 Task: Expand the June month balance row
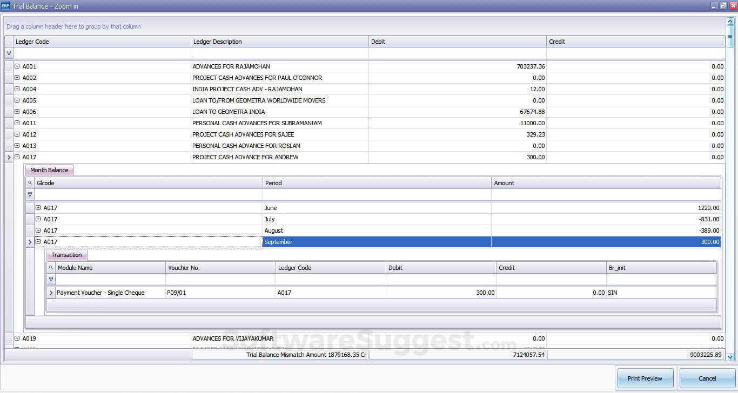pos(38,208)
